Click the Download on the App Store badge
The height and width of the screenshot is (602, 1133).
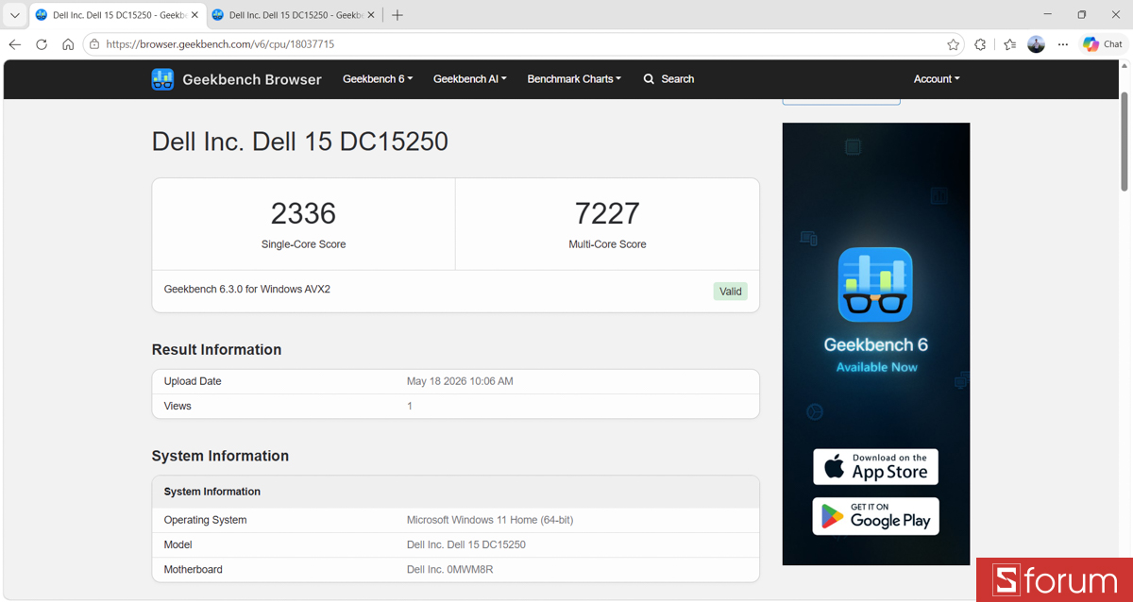point(875,466)
